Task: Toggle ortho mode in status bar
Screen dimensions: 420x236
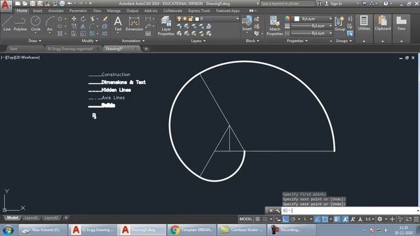Action: pyautogui.click(x=285, y=219)
